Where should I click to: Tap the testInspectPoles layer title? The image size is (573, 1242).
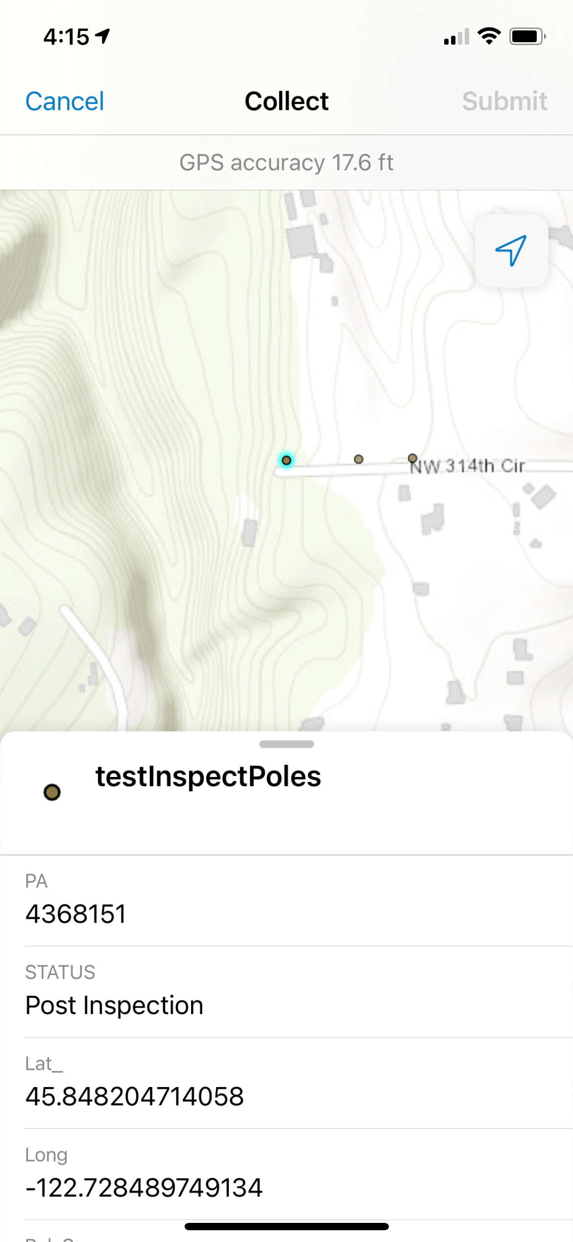click(208, 776)
